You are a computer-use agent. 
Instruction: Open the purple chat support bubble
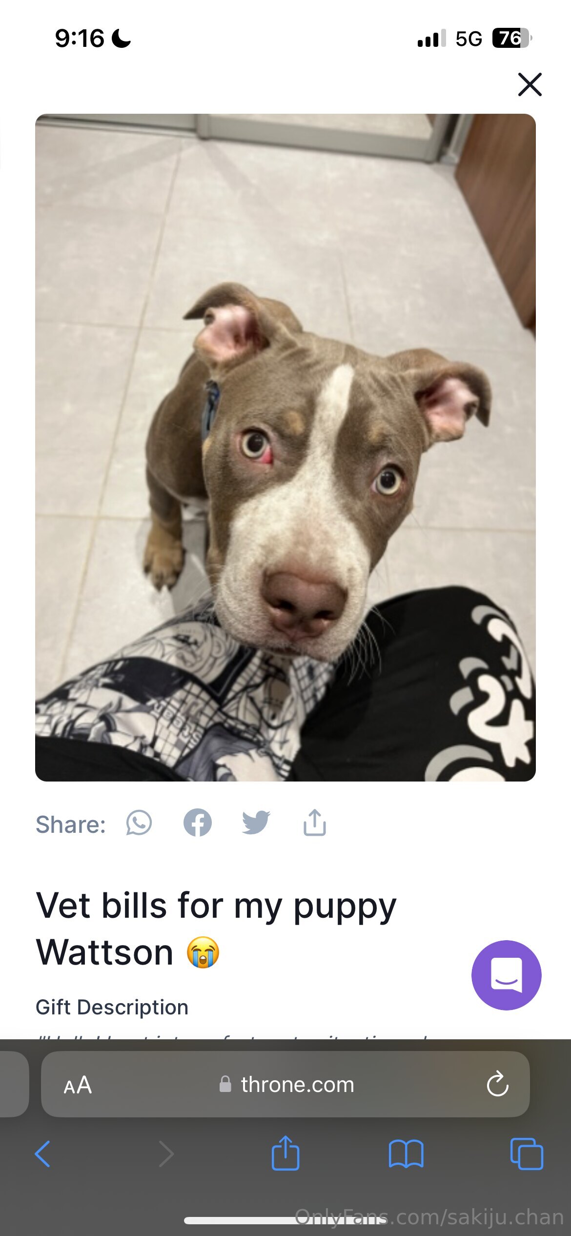click(x=506, y=975)
